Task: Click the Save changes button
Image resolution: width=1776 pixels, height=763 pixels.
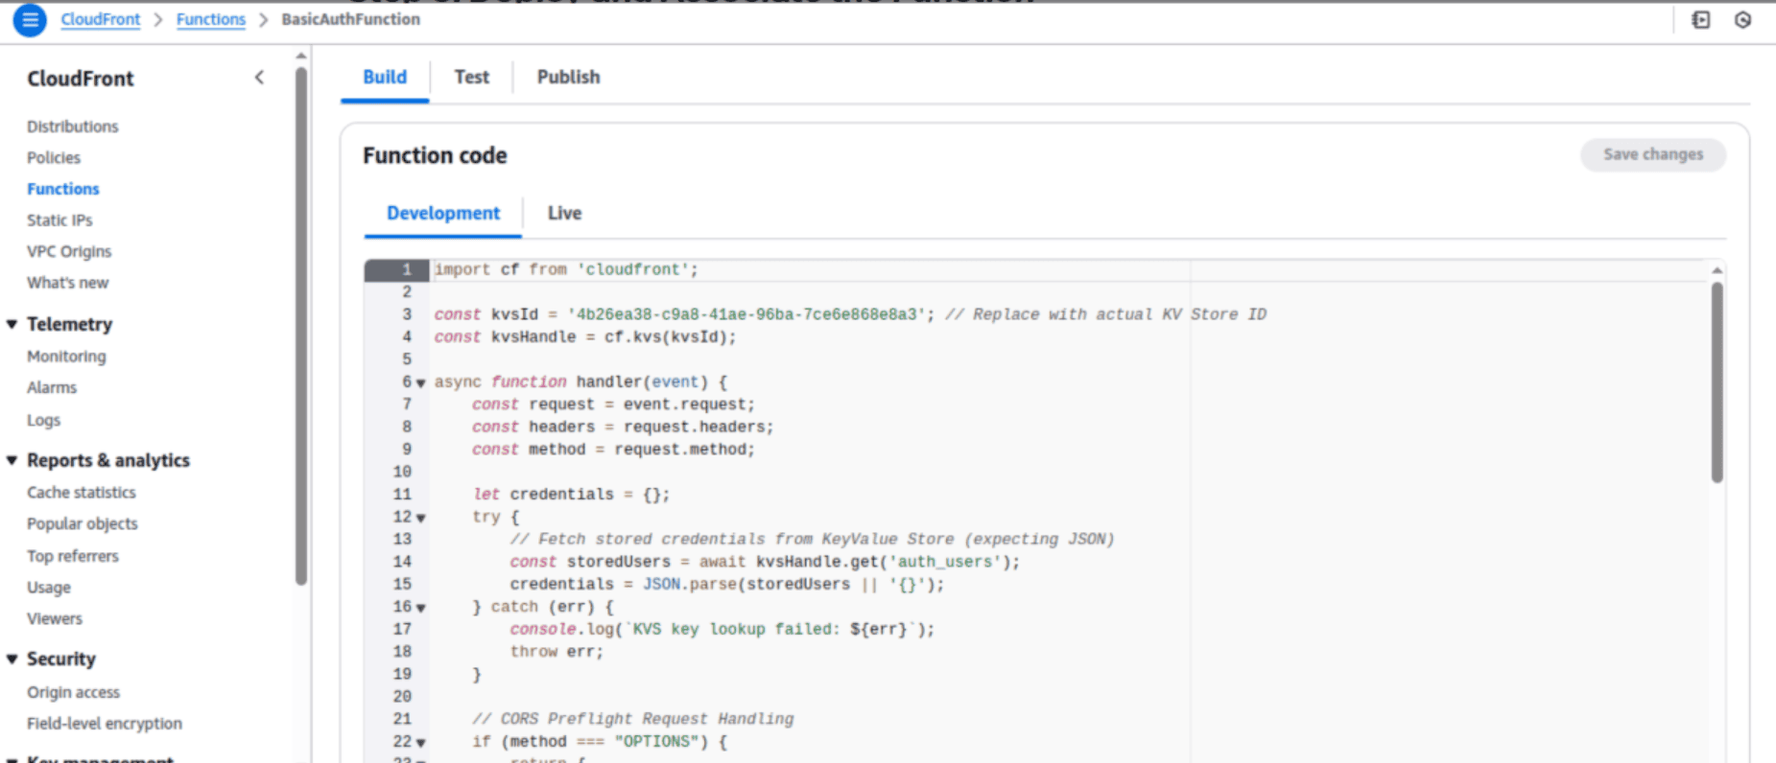Action: [1652, 154]
